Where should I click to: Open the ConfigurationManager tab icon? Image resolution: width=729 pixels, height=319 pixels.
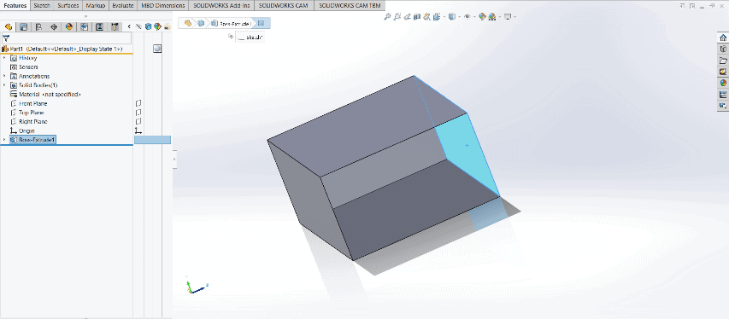38,27
